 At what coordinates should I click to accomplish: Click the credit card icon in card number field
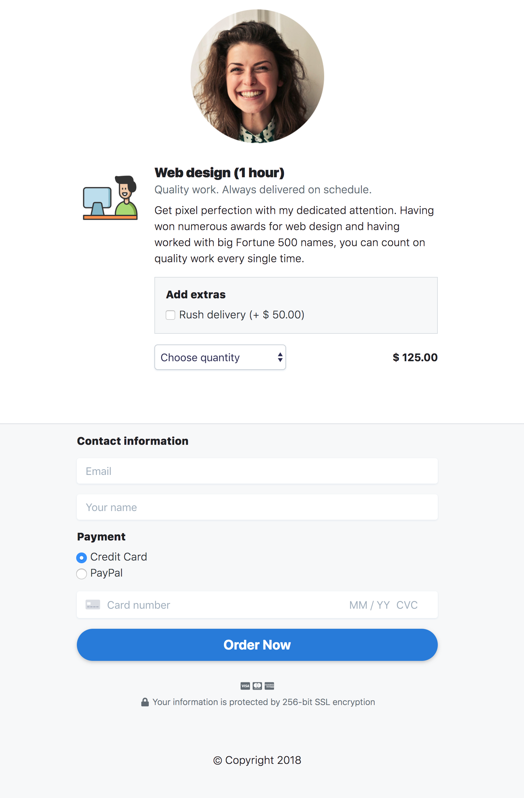pos(93,605)
